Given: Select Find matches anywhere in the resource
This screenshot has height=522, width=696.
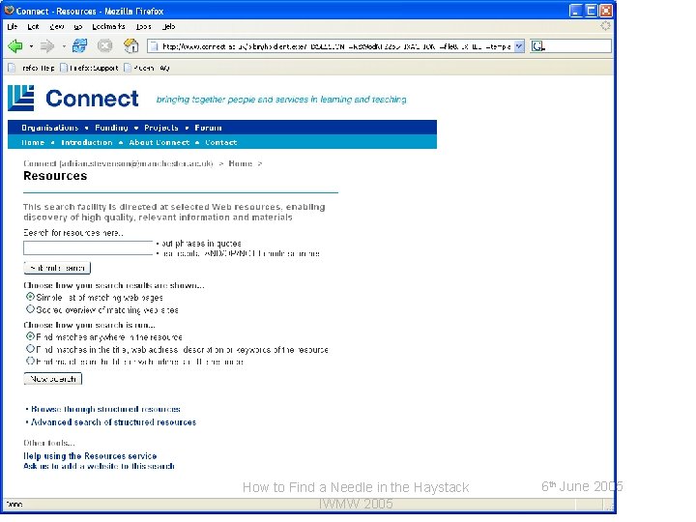Looking at the screenshot, I should pos(30,336).
